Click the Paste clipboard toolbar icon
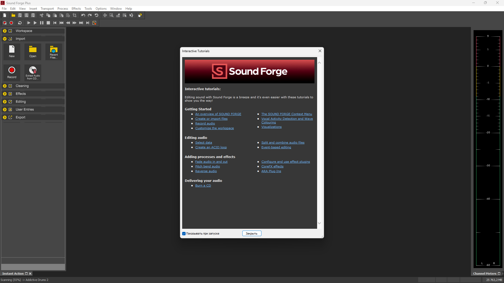The width and height of the screenshot is (504, 283). click(55, 15)
